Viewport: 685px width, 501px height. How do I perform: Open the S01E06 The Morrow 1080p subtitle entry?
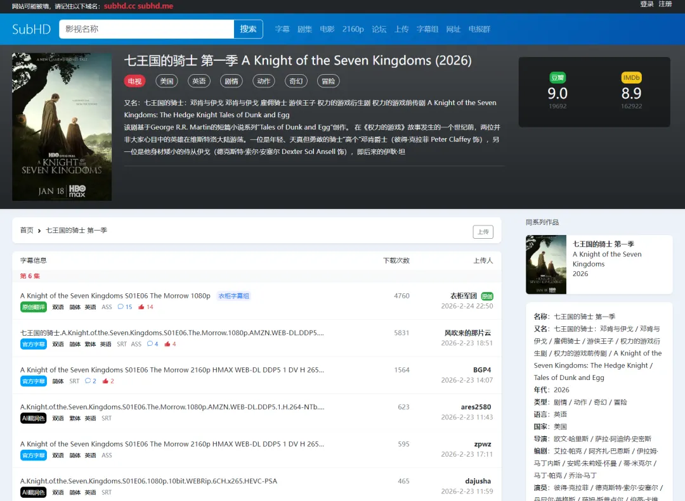tap(115, 296)
